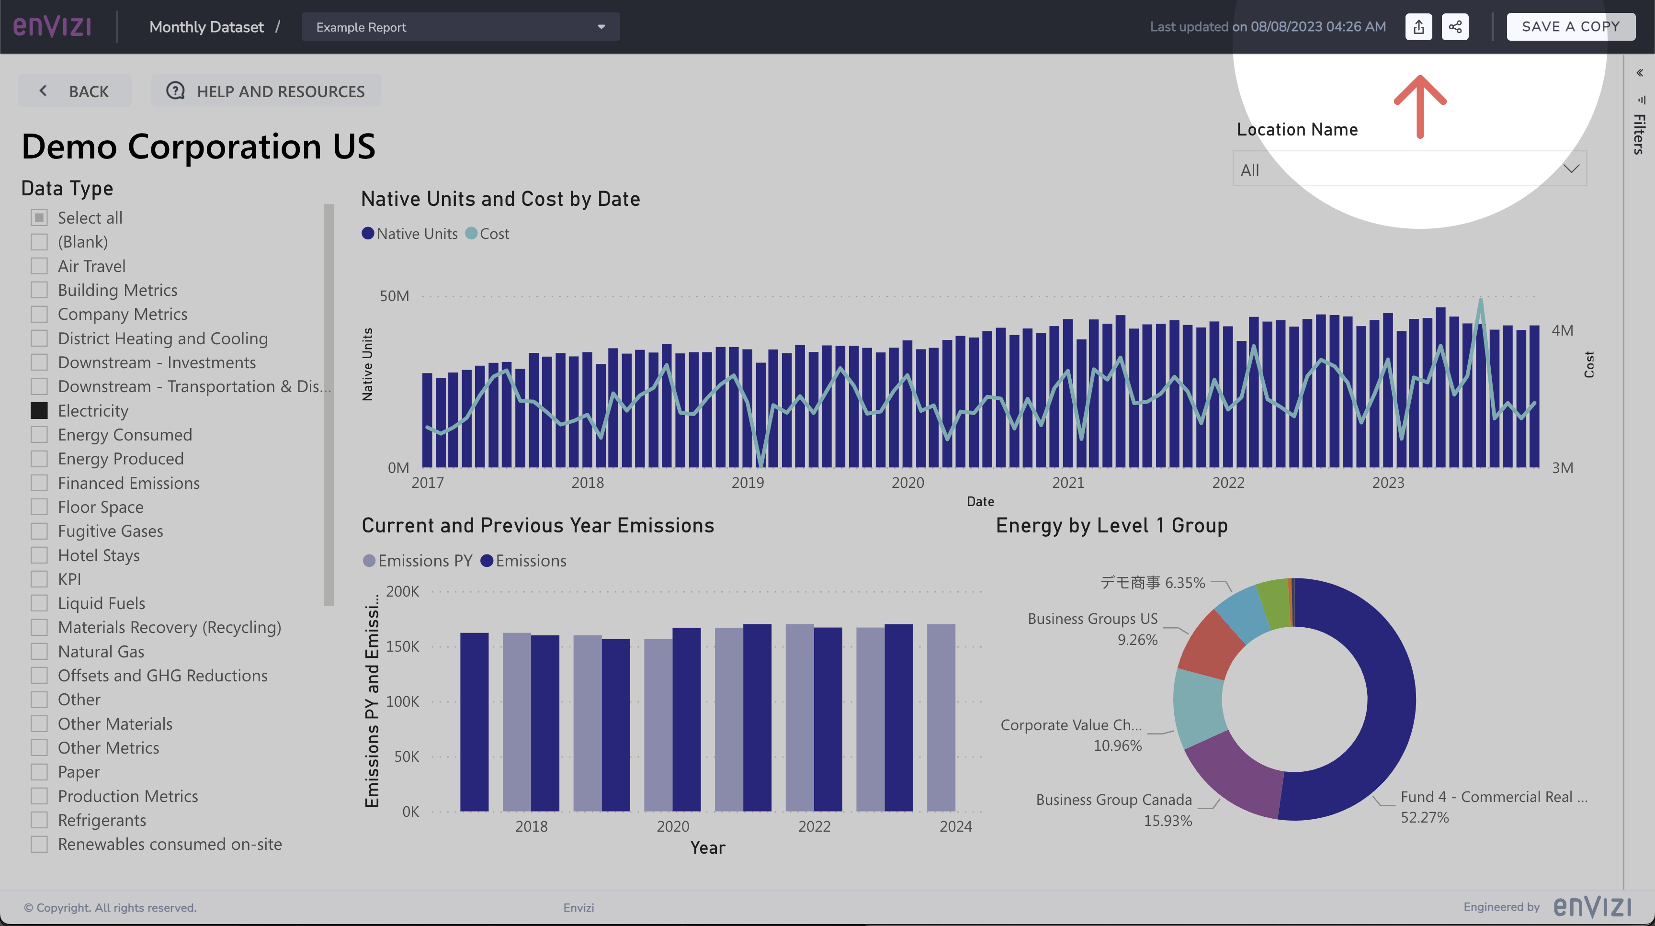
Task: Open the Example Report dropdown
Action: point(461,27)
